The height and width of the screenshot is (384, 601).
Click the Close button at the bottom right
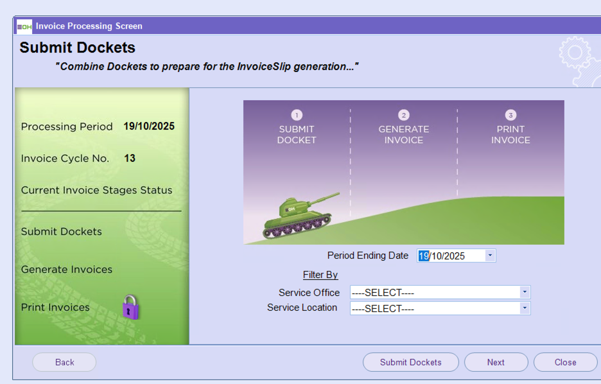(x=565, y=362)
